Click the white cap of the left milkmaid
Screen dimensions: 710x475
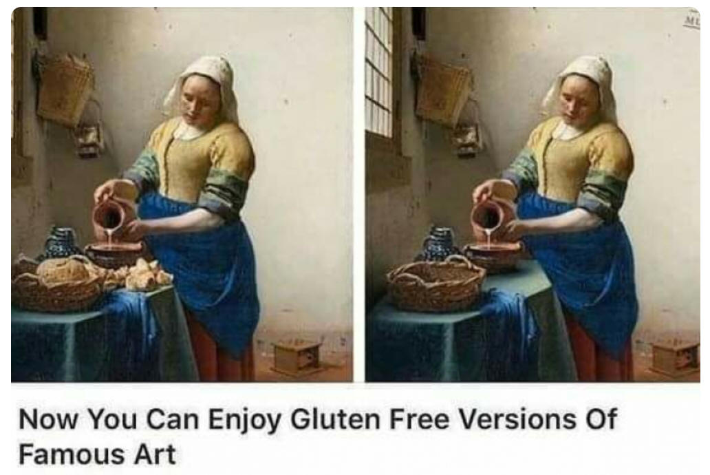[x=204, y=86]
